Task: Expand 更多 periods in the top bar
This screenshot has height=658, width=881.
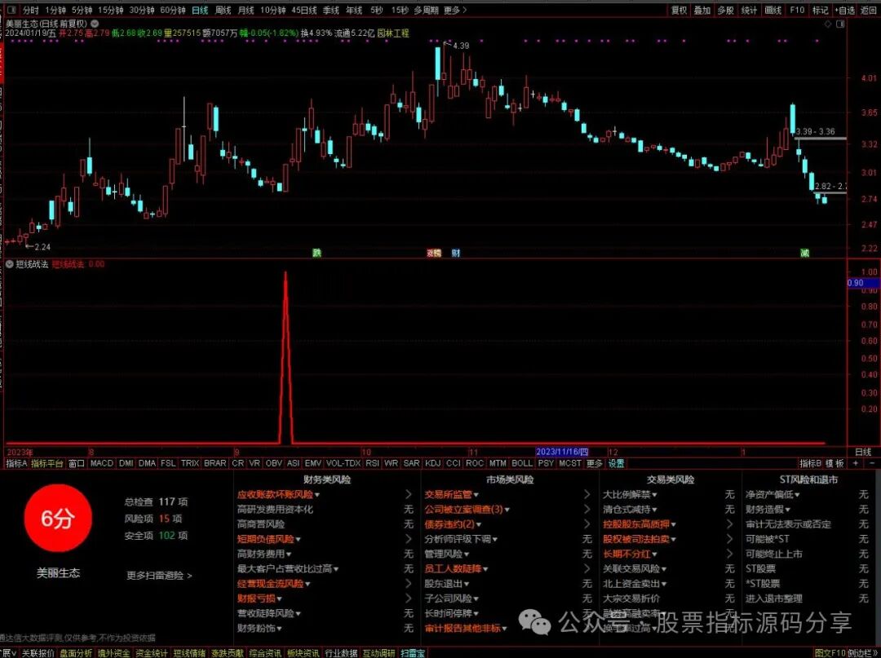Action: click(454, 10)
